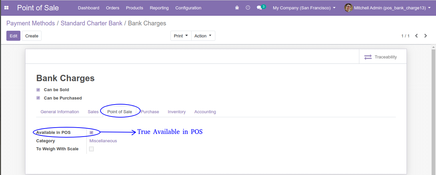The height and width of the screenshot is (175, 436).
Task: Click the Can be Sold label
Action: click(56, 90)
